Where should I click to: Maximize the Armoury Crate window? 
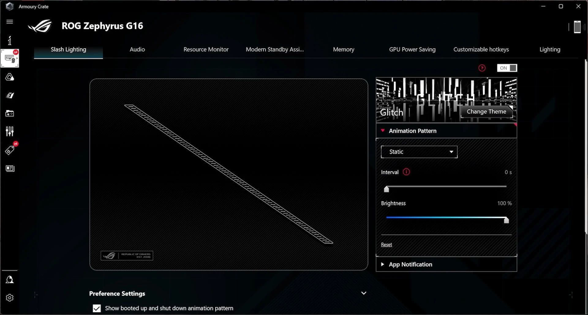pyautogui.click(x=561, y=6)
